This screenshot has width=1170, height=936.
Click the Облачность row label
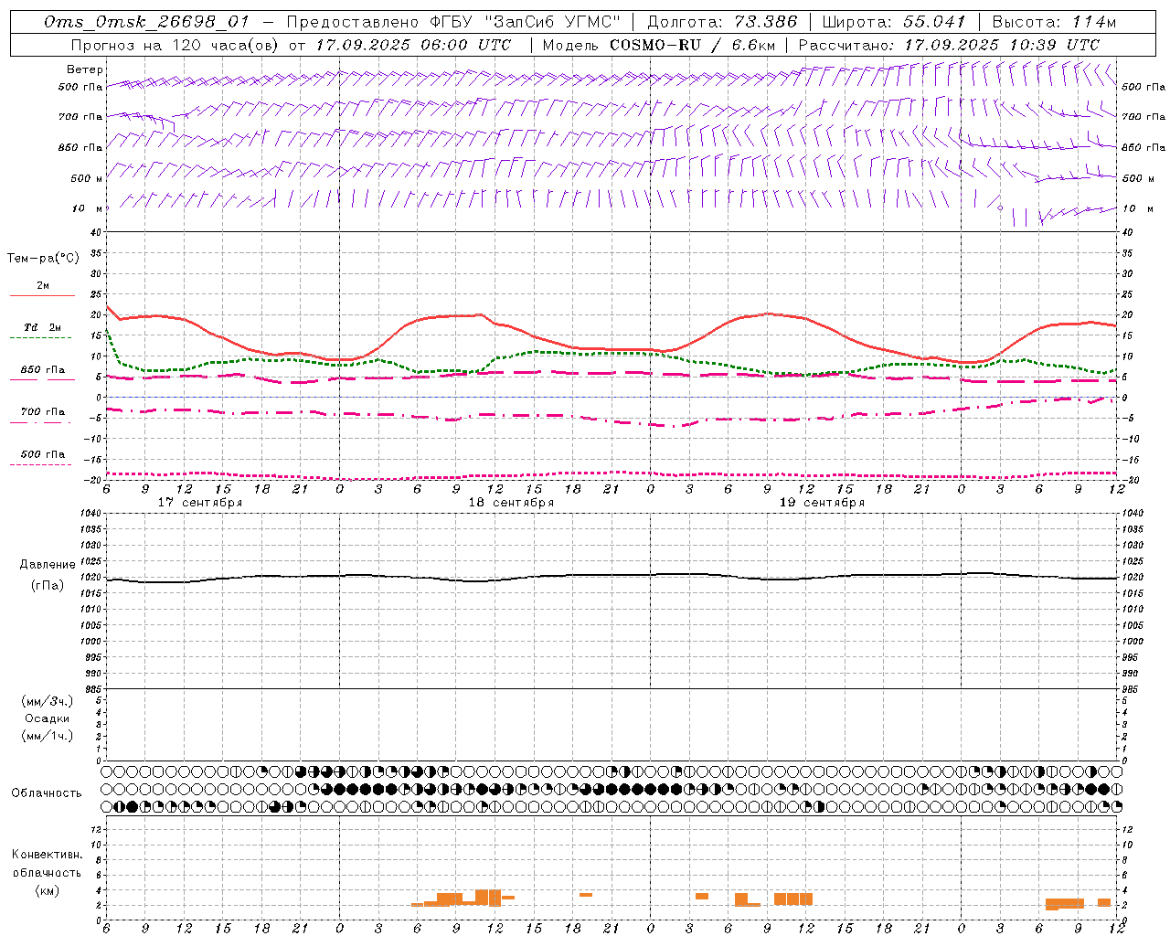click(x=47, y=792)
